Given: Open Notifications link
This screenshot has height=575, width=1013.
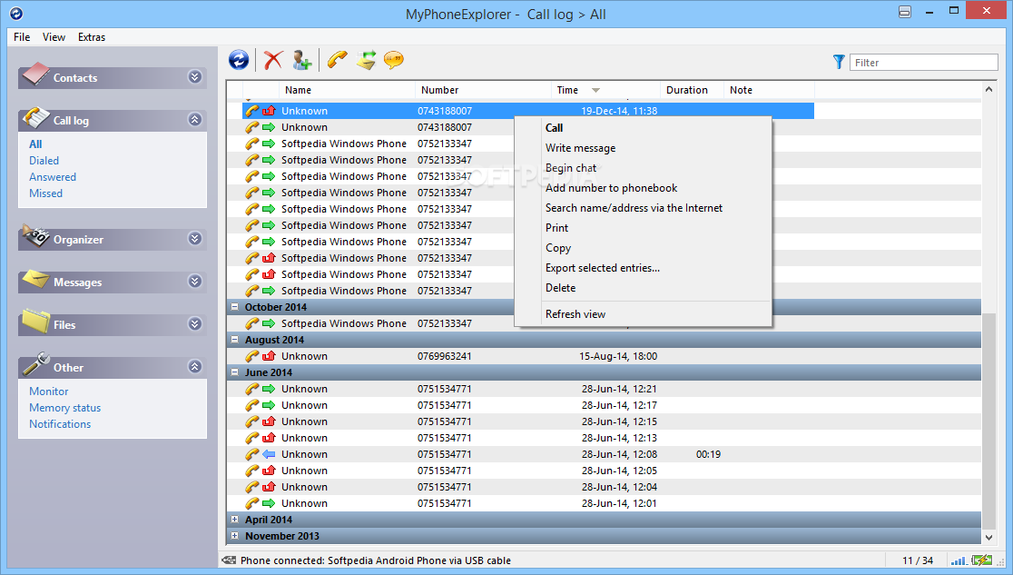Looking at the screenshot, I should [60, 423].
